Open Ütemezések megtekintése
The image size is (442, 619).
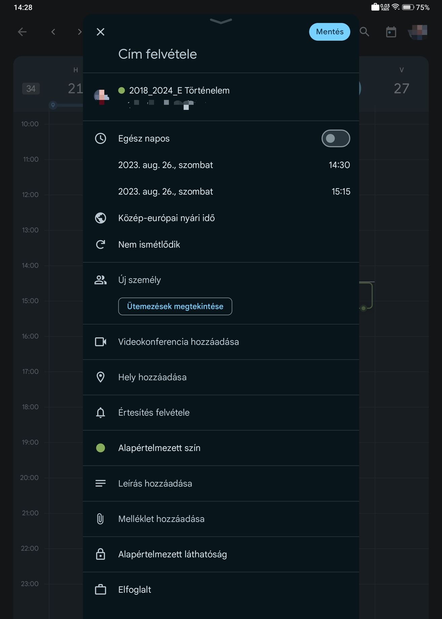point(175,306)
